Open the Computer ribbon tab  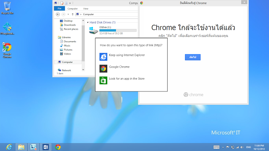pyautogui.click(x=72, y=8)
